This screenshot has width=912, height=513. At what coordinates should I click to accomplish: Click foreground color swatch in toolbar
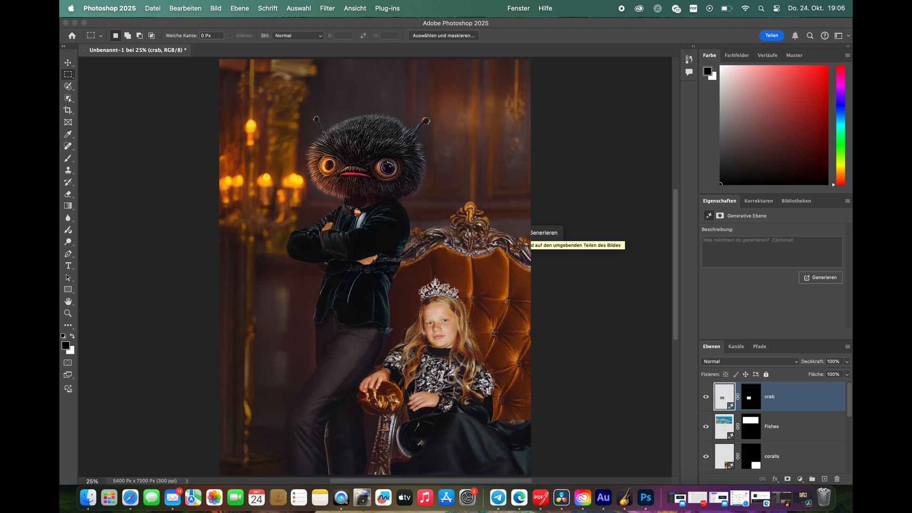[x=66, y=346]
